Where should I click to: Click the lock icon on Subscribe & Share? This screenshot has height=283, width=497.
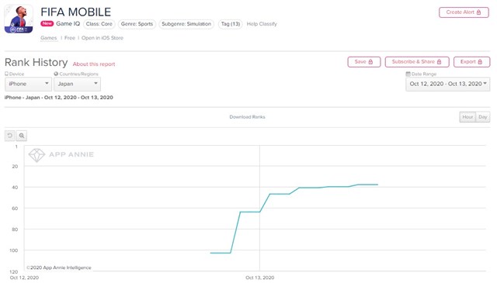[439, 62]
